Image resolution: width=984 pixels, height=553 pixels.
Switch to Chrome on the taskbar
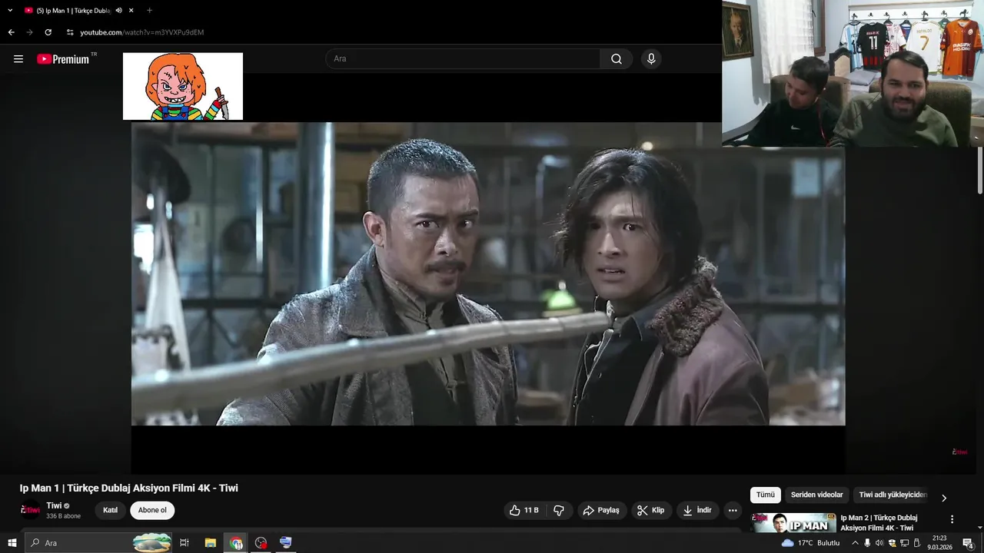pos(236,543)
